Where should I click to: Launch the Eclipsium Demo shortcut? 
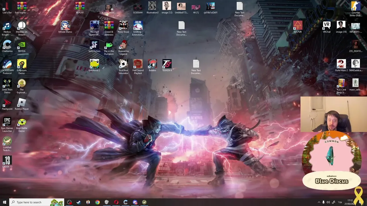point(22,67)
